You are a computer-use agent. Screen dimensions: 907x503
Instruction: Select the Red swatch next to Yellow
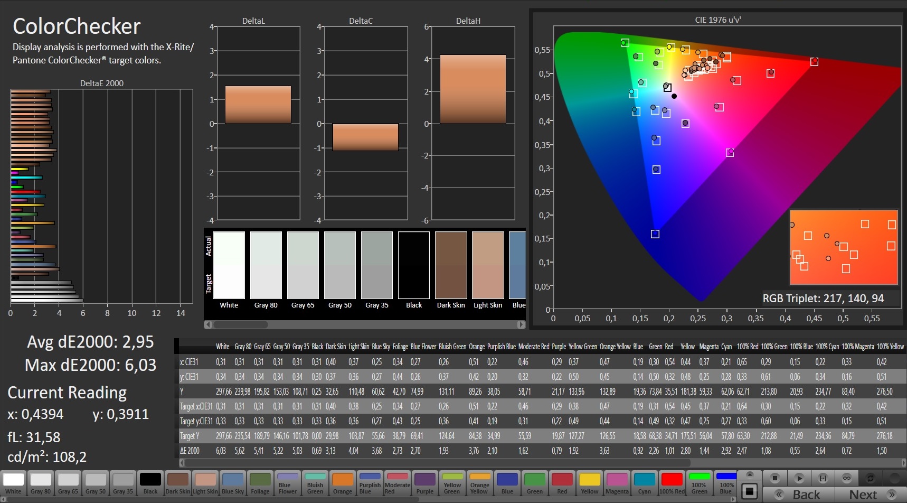(x=562, y=483)
